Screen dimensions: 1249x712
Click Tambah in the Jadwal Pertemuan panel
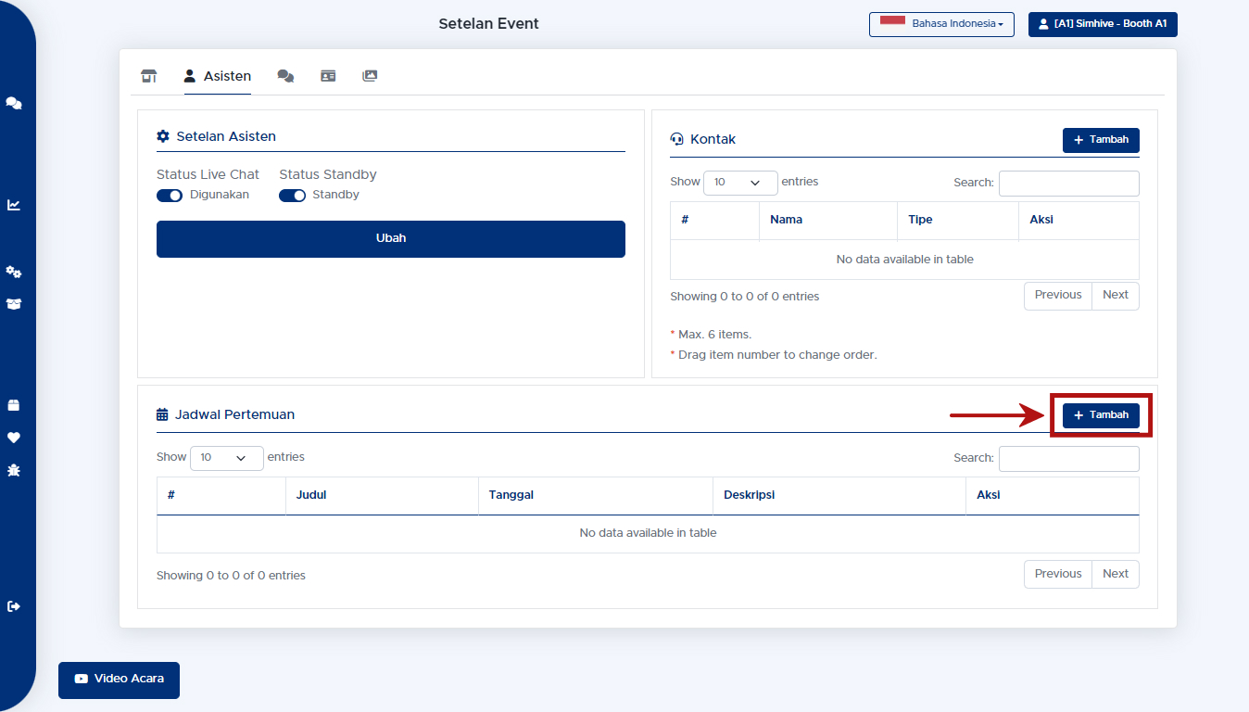pyautogui.click(x=1101, y=415)
